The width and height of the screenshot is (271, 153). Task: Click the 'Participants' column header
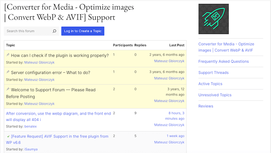click(123, 45)
